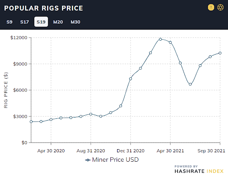The height and width of the screenshot is (180, 228).
Task: Click the peak data point near $12000
Action: pos(160,39)
